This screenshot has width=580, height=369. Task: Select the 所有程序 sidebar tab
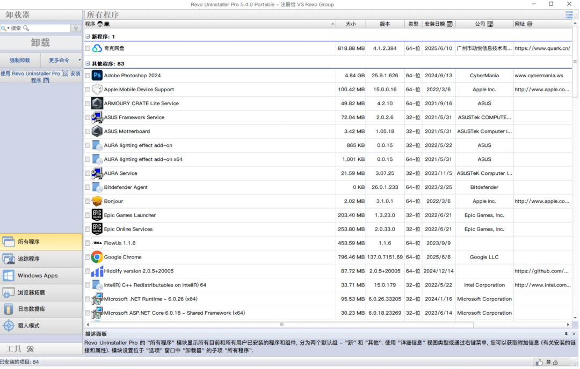point(41,242)
